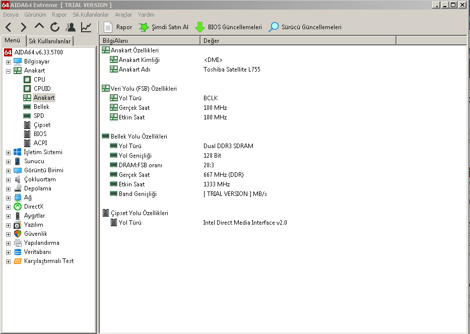Go up one level with the up arrow
This screenshot has height=334, width=470.
tap(39, 27)
